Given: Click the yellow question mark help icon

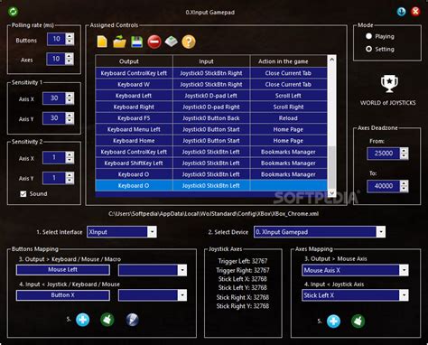Looking at the screenshot, I should pos(189,42).
